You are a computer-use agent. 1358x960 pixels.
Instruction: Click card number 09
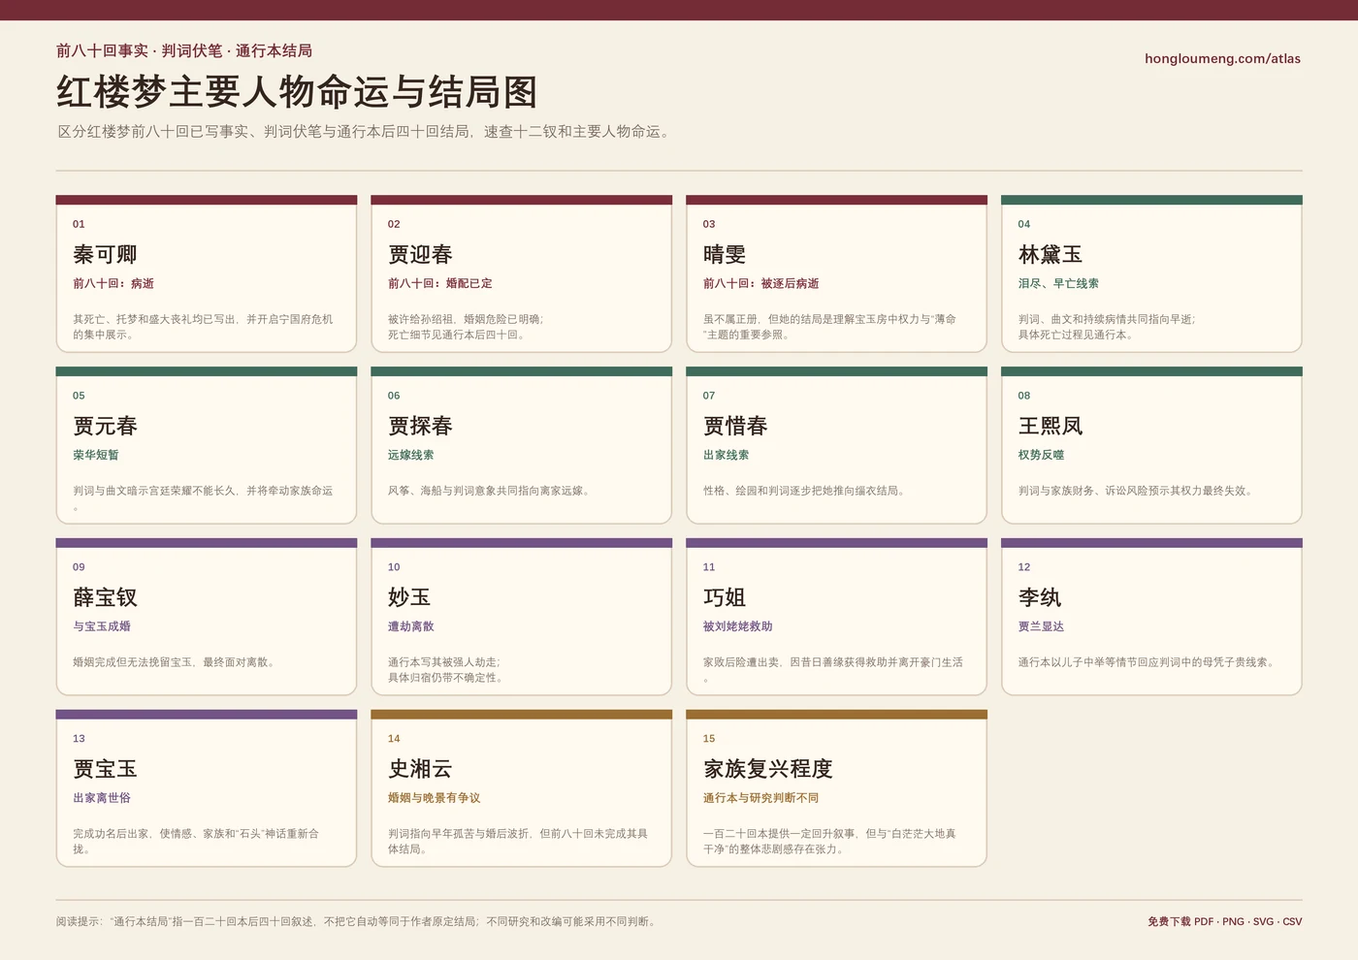click(x=79, y=567)
